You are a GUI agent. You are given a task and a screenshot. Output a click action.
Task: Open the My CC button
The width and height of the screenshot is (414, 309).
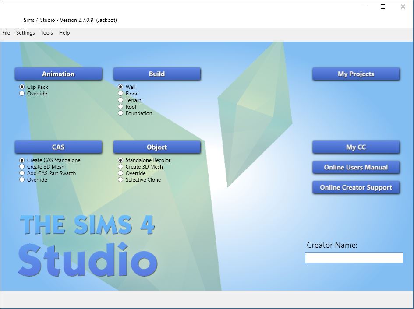click(356, 147)
